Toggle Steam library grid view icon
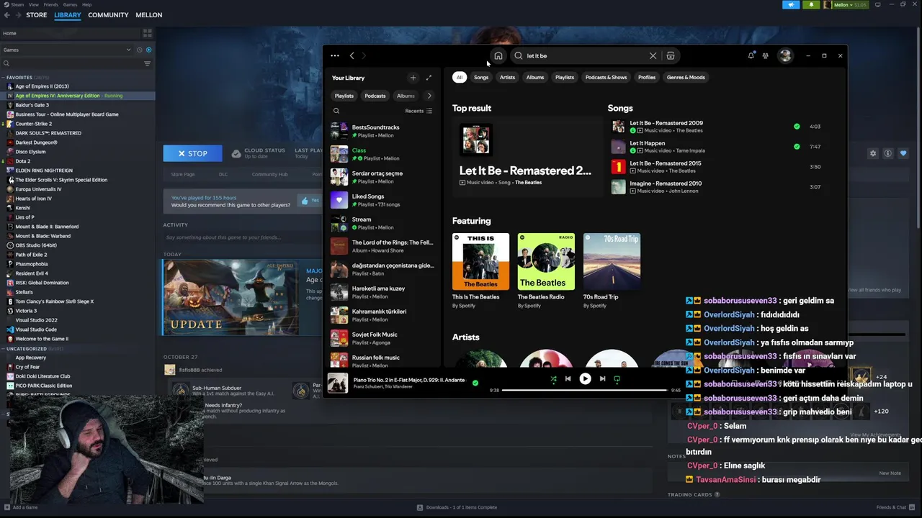 pyautogui.click(x=147, y=33)
